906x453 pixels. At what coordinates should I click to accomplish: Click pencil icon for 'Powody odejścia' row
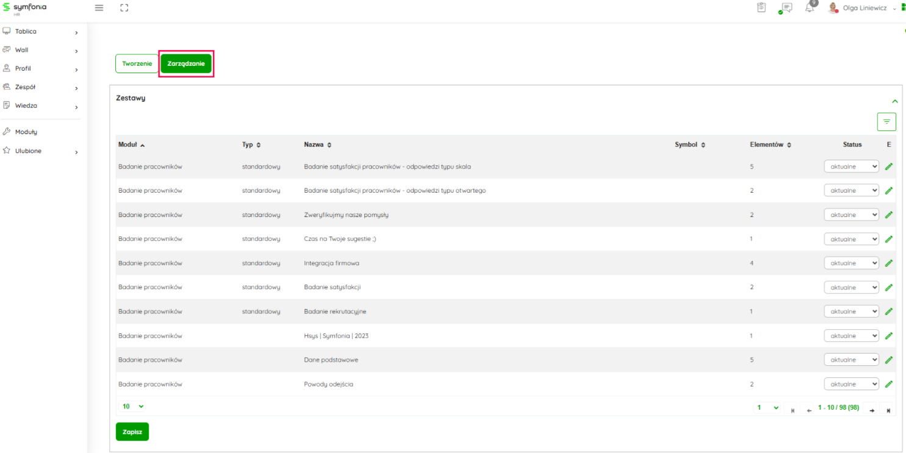[889, 384]
